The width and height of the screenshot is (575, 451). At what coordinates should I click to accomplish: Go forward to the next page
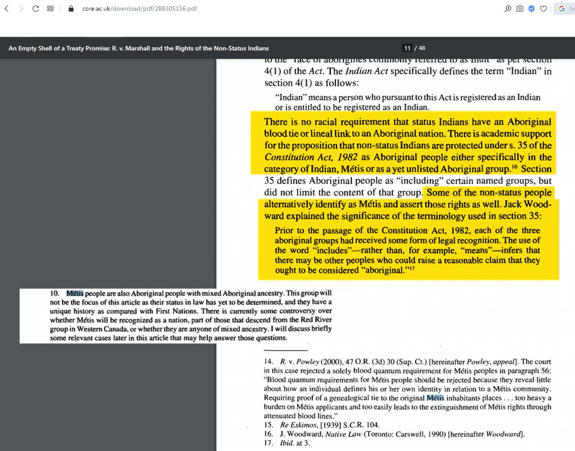21,9
